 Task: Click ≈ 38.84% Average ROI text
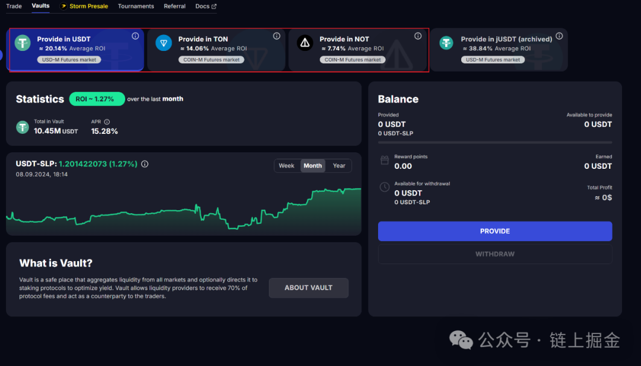point(496,48)
